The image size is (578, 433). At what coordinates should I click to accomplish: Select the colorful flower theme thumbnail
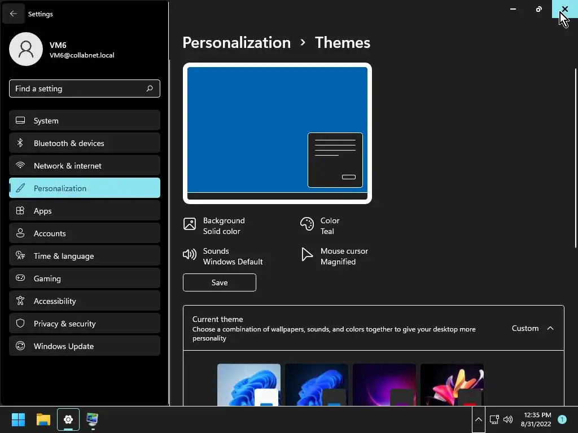(452, 385)
